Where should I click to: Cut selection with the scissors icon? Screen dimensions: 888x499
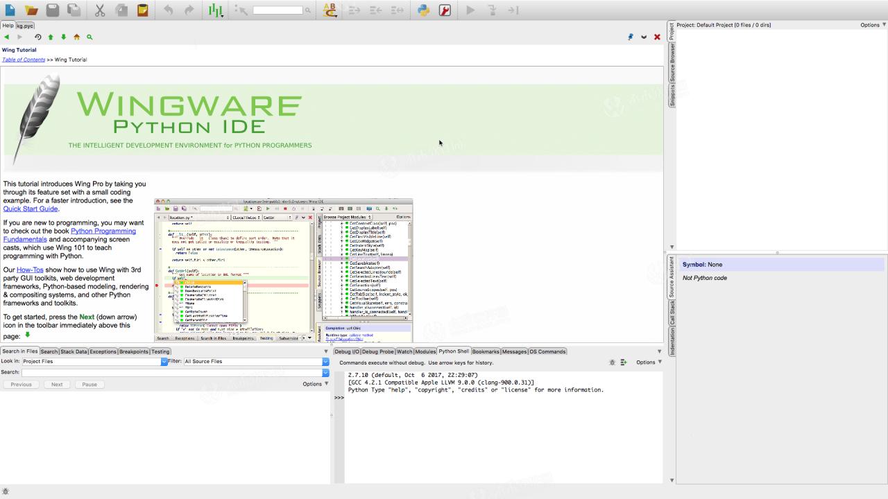coord(100,10)
